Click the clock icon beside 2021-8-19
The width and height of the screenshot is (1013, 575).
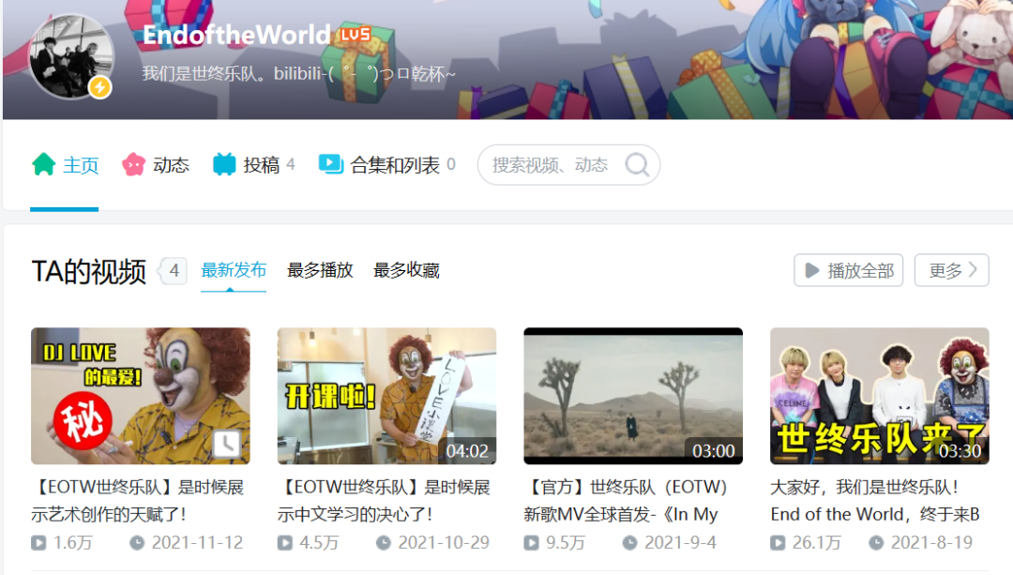tap(876, 543)
